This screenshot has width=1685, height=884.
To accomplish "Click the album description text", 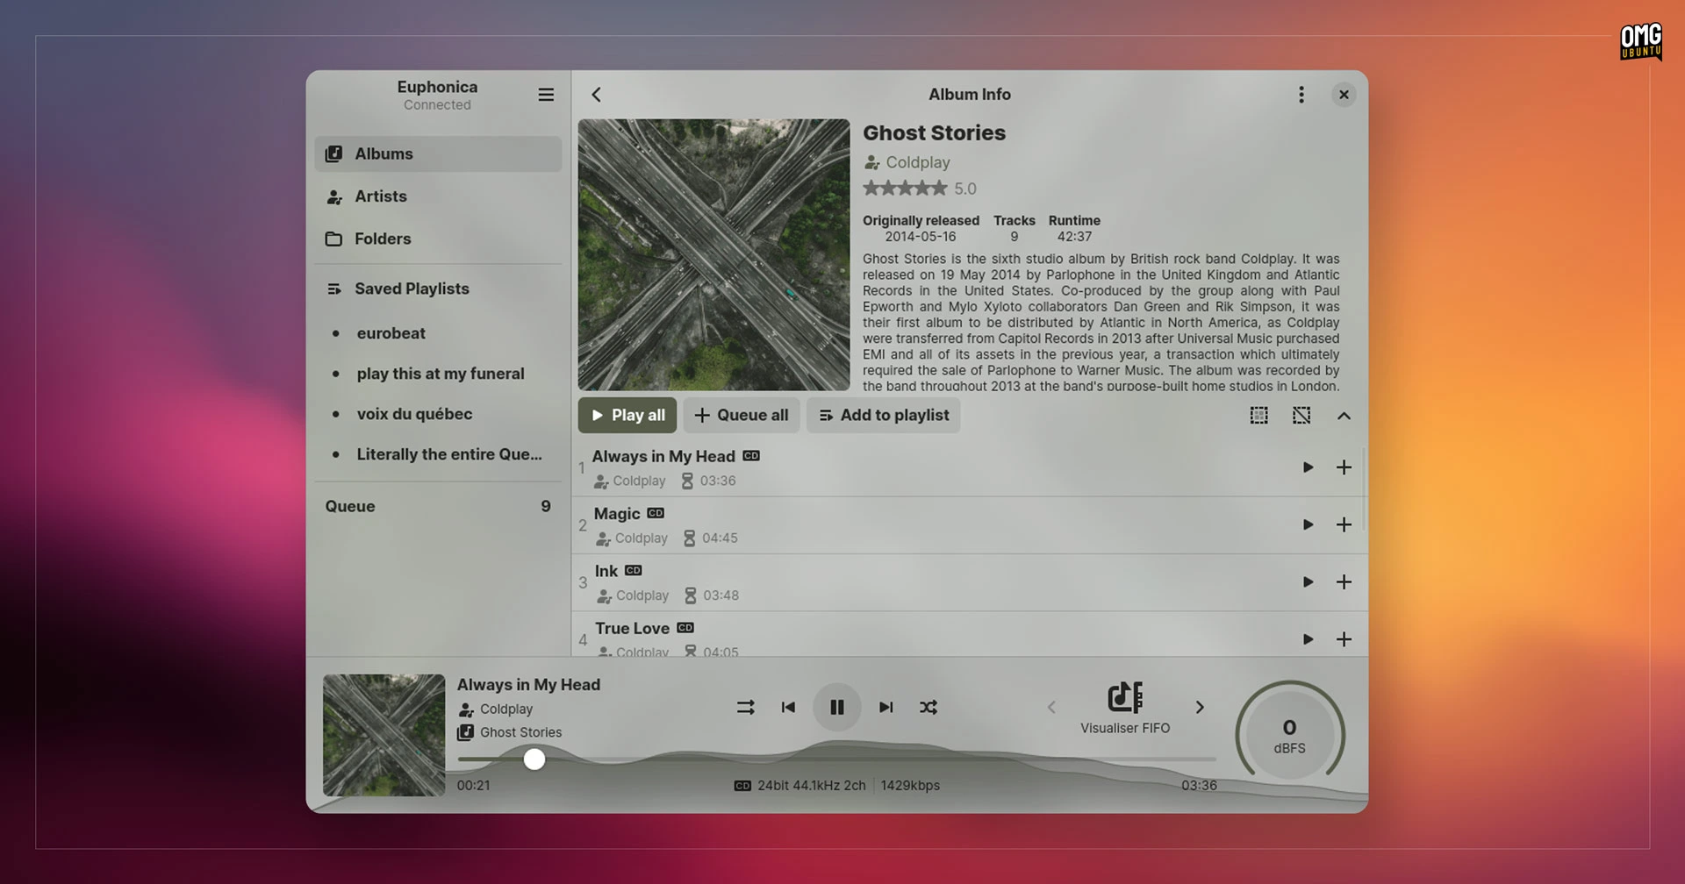I will click(x=1101, y=322).
